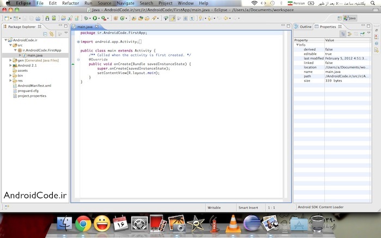Screen dimensions: 381x238
Task: Toggle Show Categories in Properties view
Action: (343, 34)
